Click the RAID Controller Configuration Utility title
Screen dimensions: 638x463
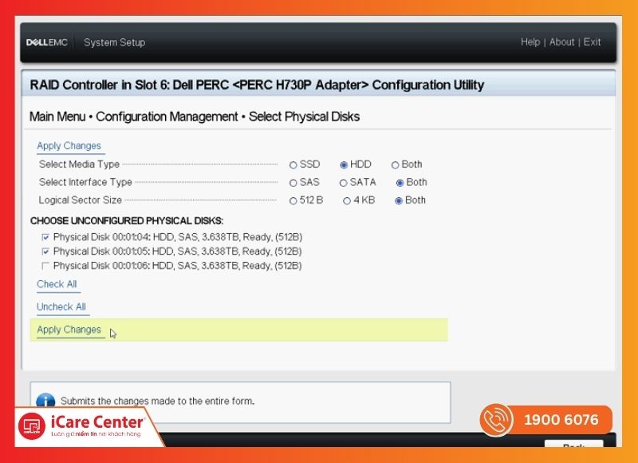click(257, 85)
